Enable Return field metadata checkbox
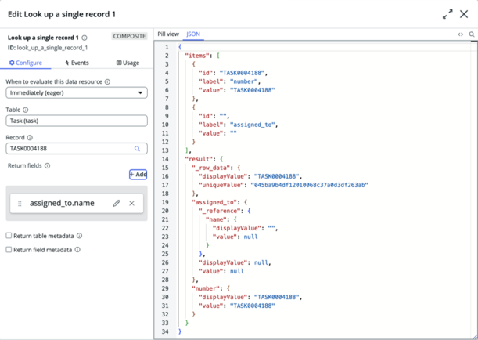Image resolution: width=478 pixels, height=340 pixels. pyautogui.click(x=9, y=250)
